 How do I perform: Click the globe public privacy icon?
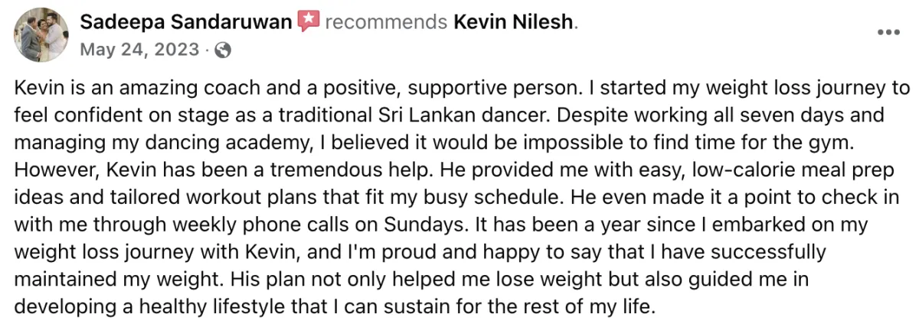[x=223, y=50]
